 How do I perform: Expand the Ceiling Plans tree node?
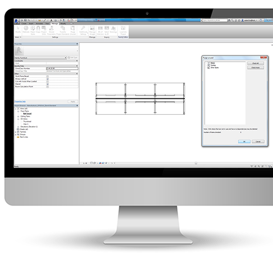click(18, 116)
